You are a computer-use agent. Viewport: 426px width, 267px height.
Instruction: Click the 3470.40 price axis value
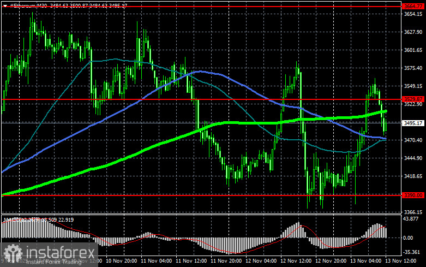pos(413,140)
